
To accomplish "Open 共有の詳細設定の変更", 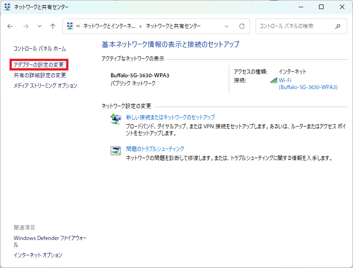I will 40,75.
